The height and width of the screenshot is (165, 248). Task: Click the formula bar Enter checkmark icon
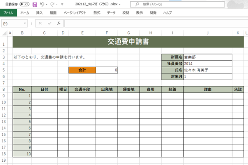(x=49, y=24)
